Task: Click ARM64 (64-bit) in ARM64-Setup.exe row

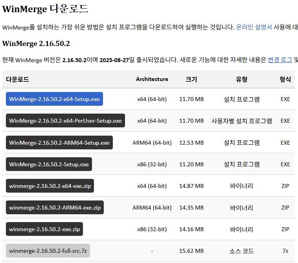Action: (152, 143)
